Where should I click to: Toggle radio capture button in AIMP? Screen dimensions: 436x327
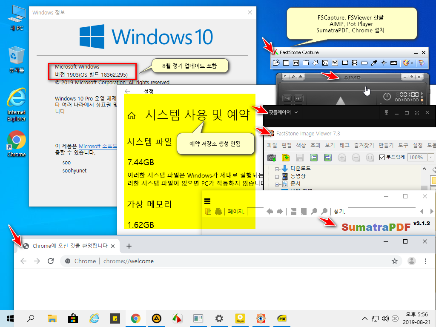pos(298,98)
